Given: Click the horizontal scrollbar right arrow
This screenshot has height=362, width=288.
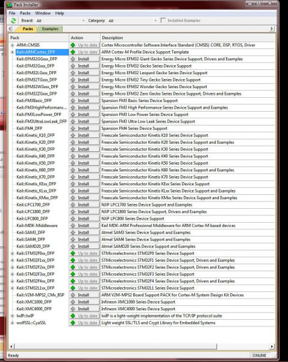Looking at the screenshot, I should pos(272,346).
